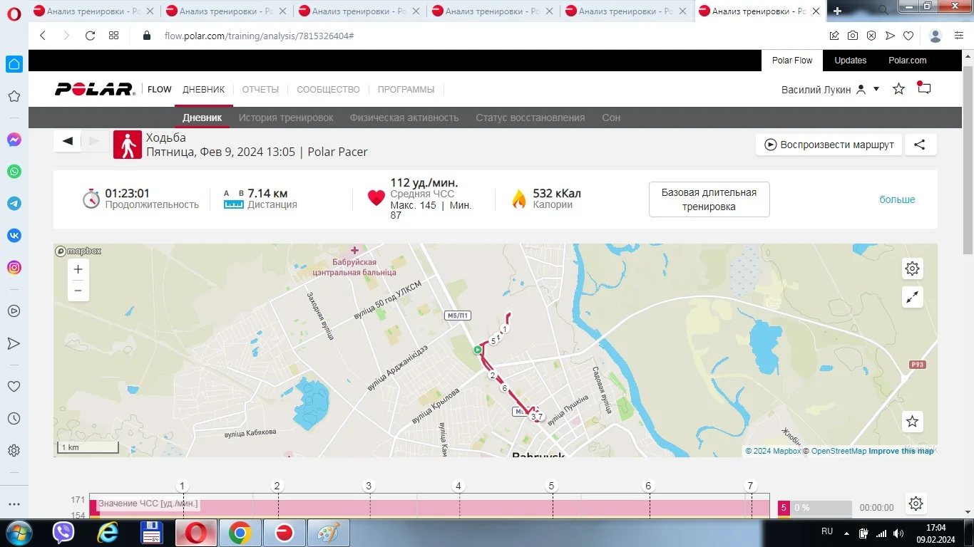Open the Player icon in Opera sidebar
The image size is (974, 547).
coord(14,311)
